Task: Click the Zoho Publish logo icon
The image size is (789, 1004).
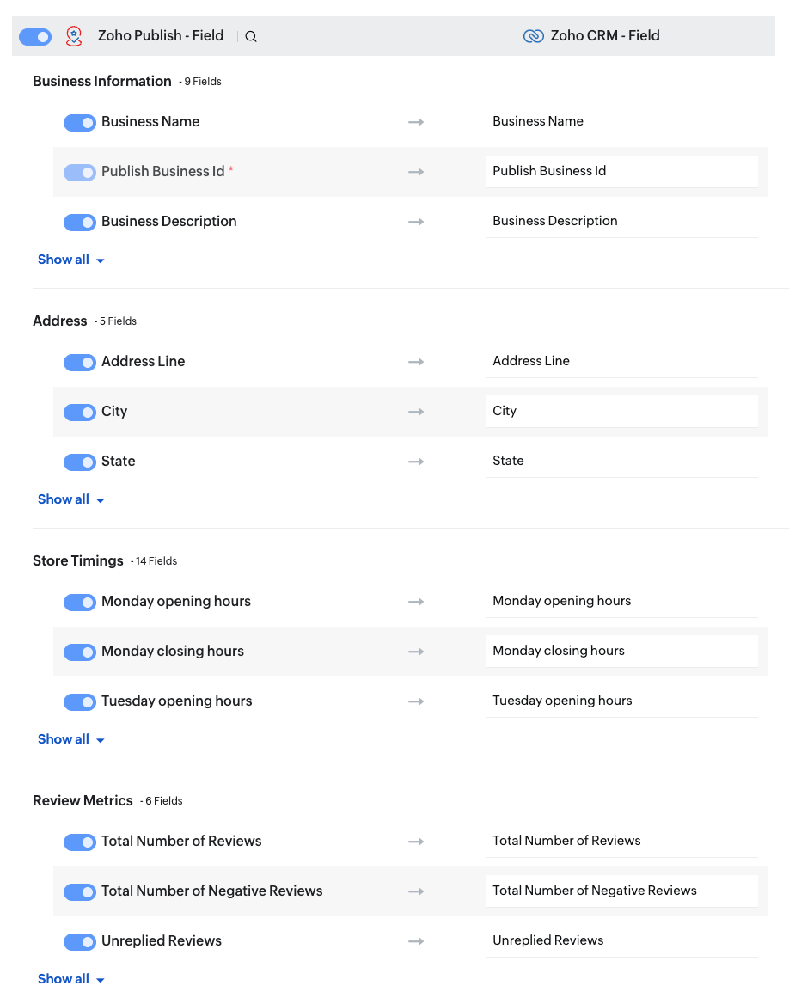Action: [x=75, y=36]
